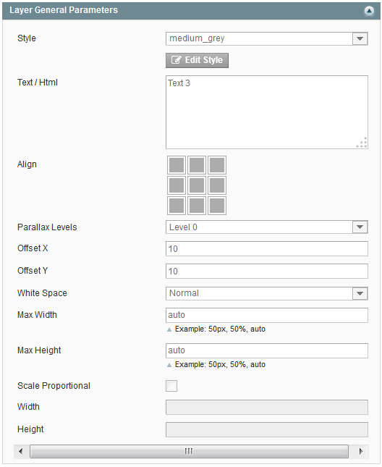This screenshot has height=467, width=382.
Task: Select the middle-right align square
Action: [217, 185]
